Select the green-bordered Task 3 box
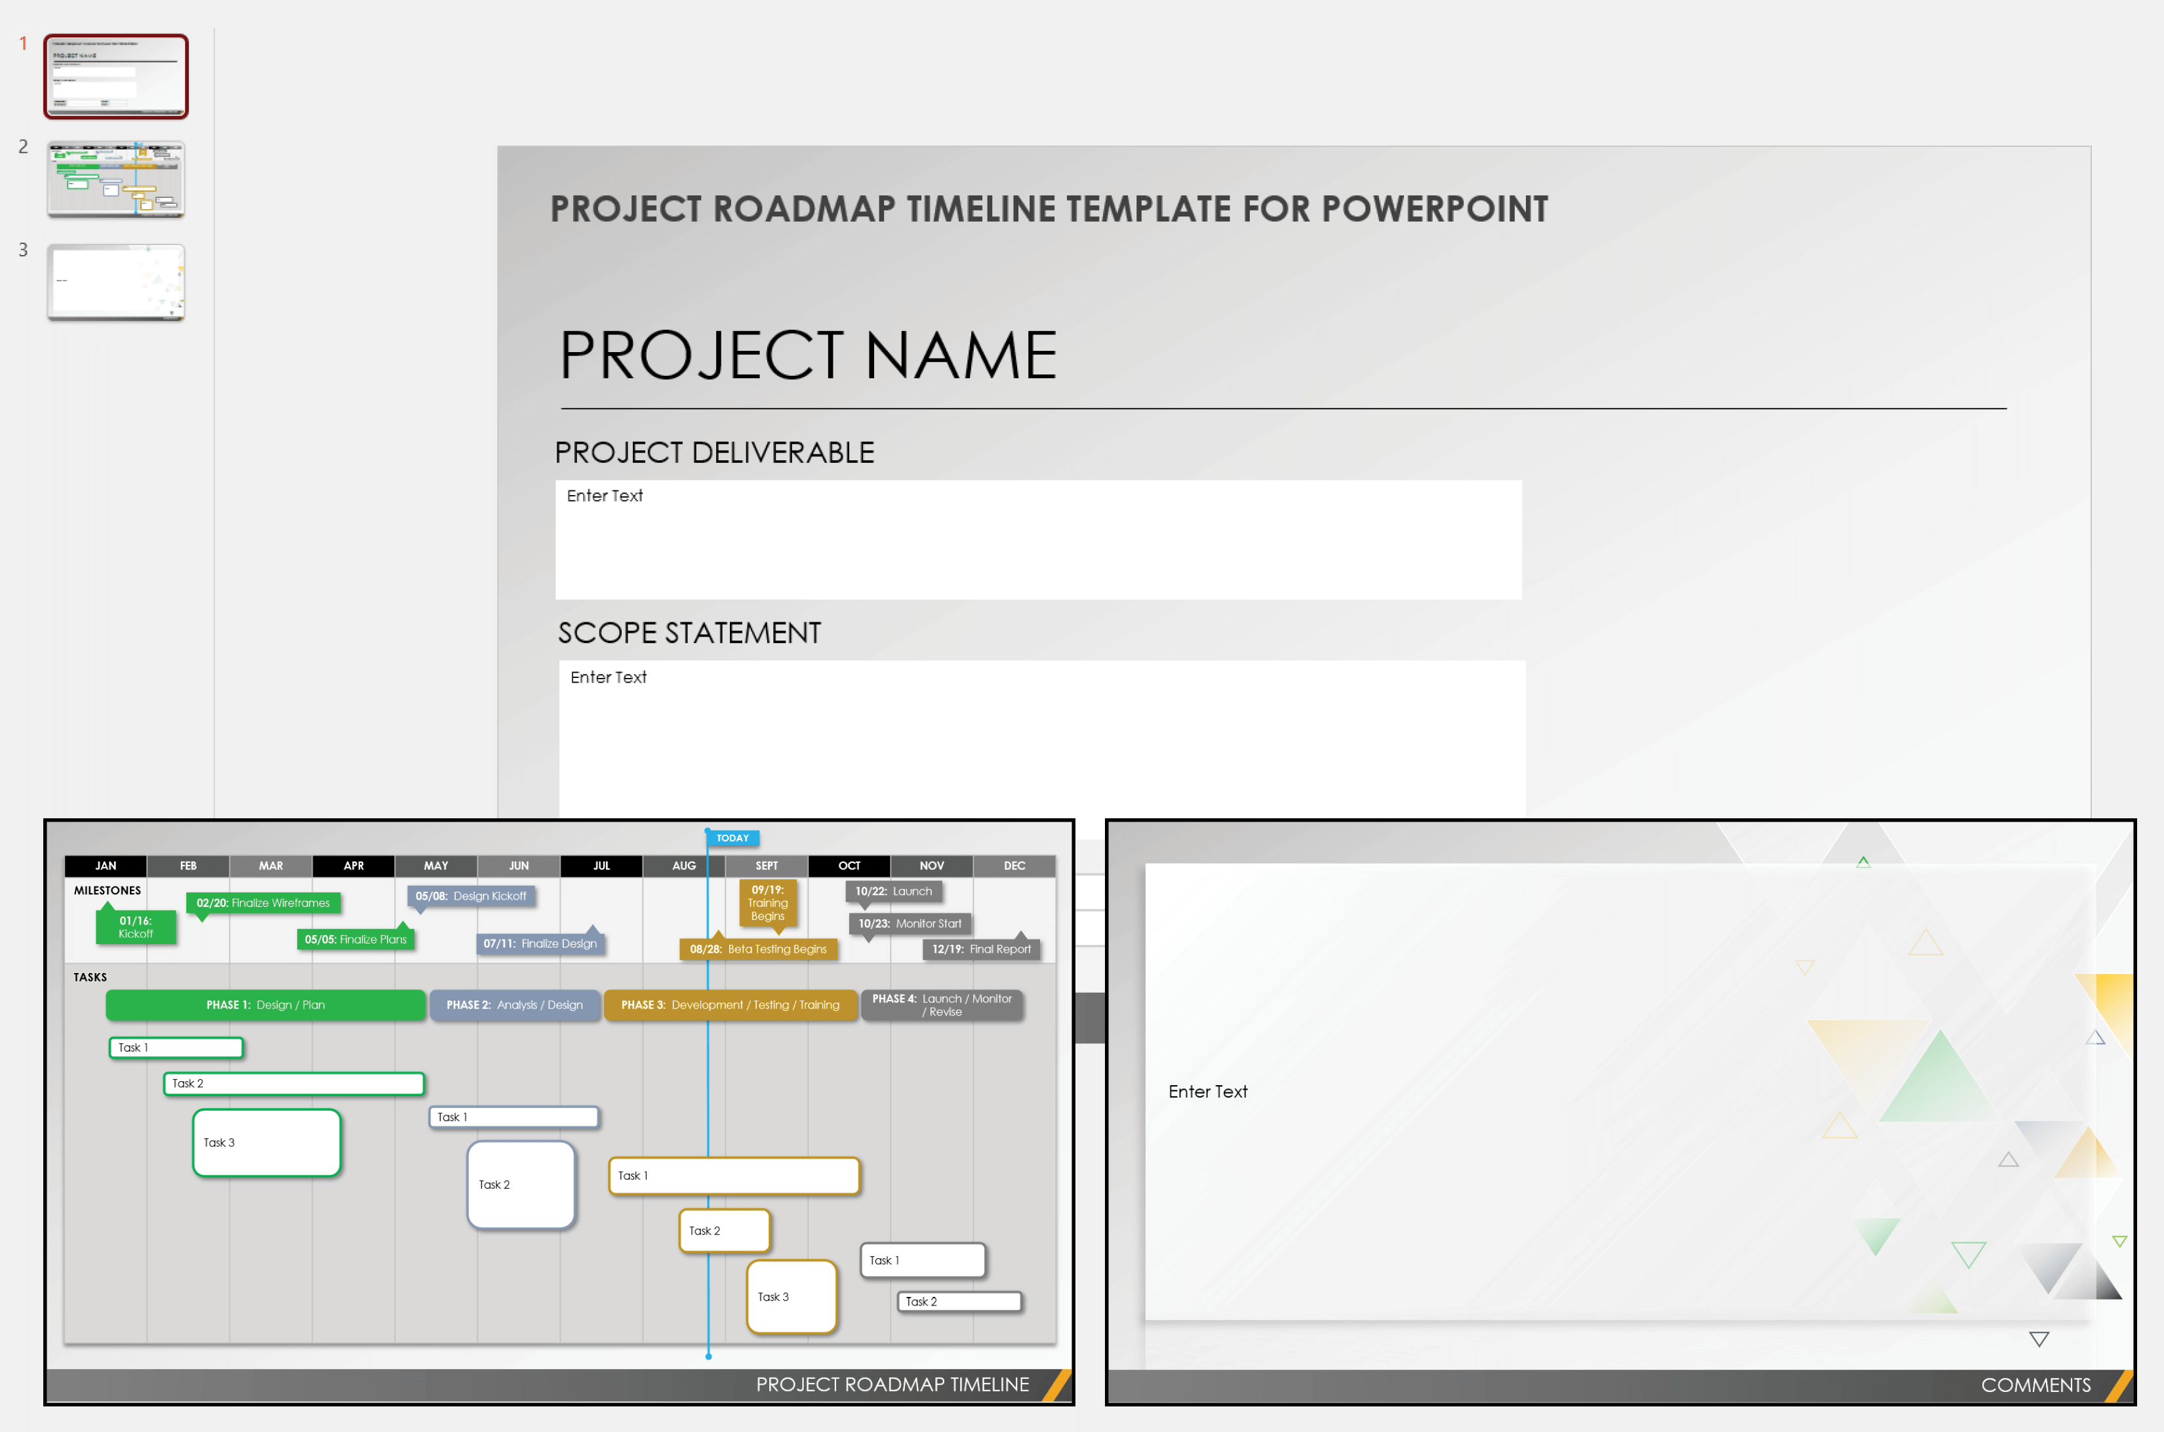The width and height of the screenshot is (2164, 1432). (x=267, y=1142)
